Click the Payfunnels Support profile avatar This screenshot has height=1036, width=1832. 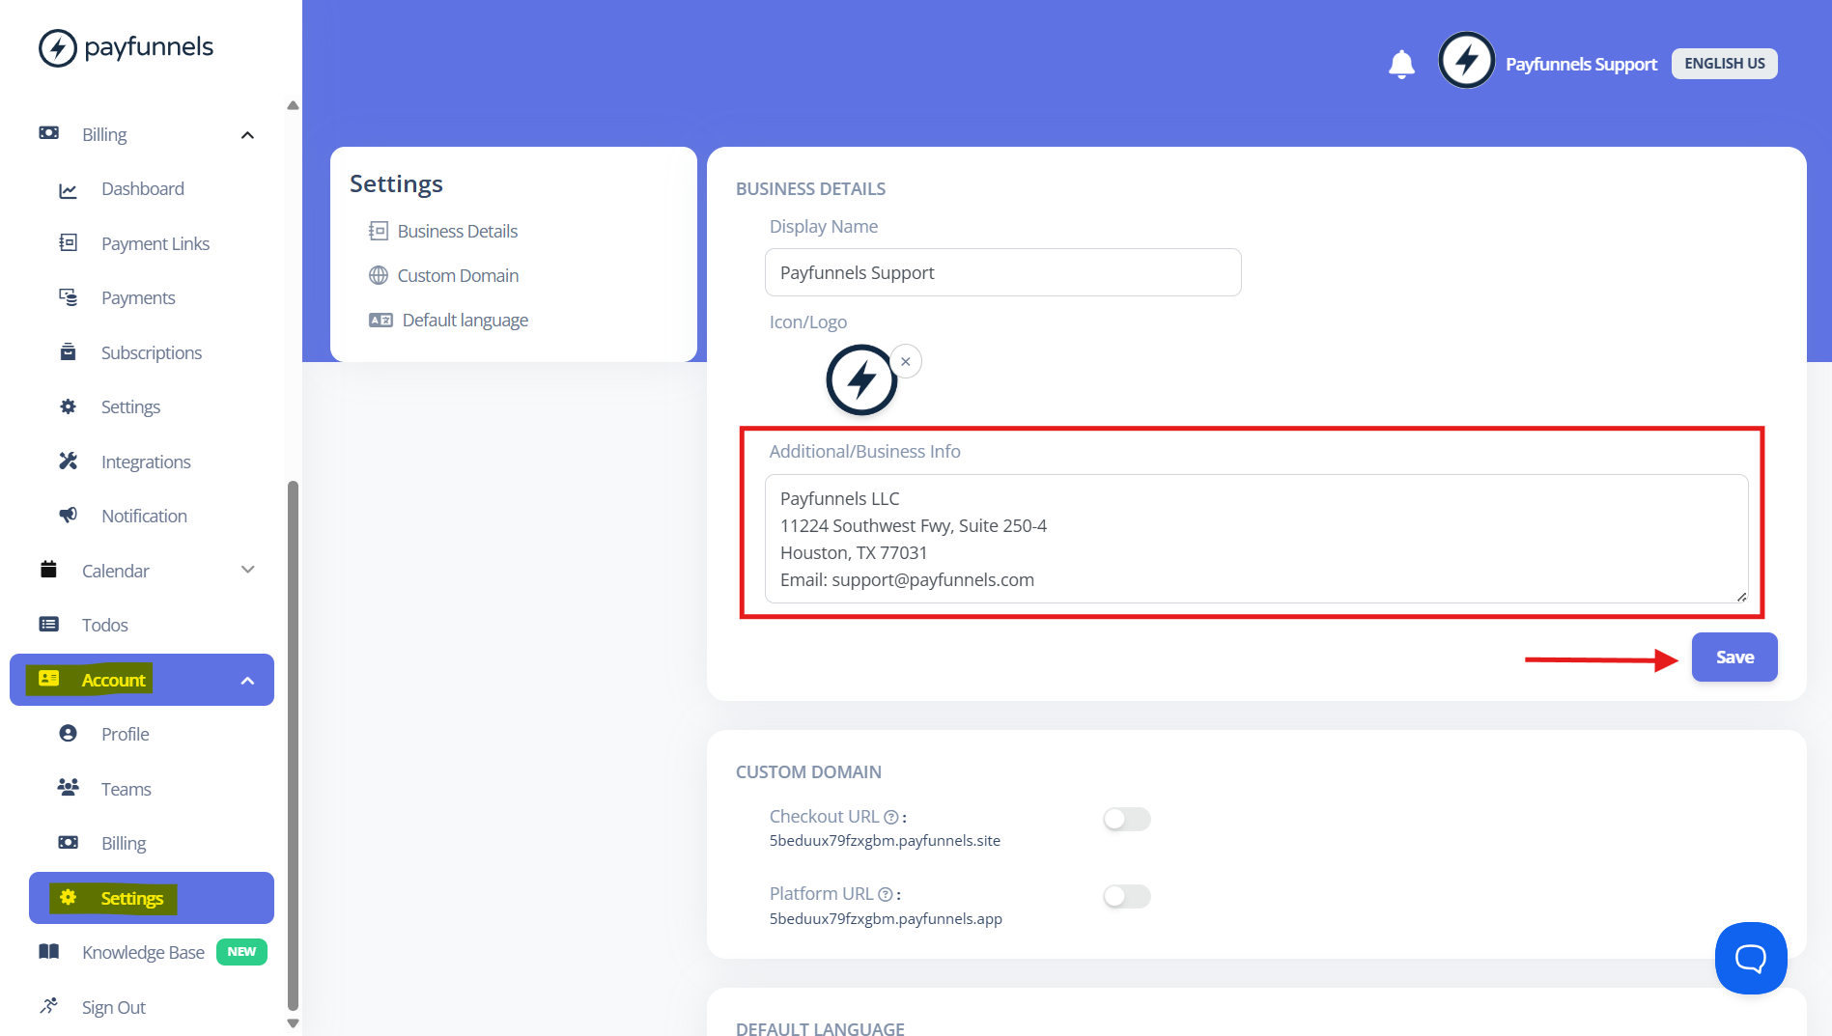[x=1466, y=61]
